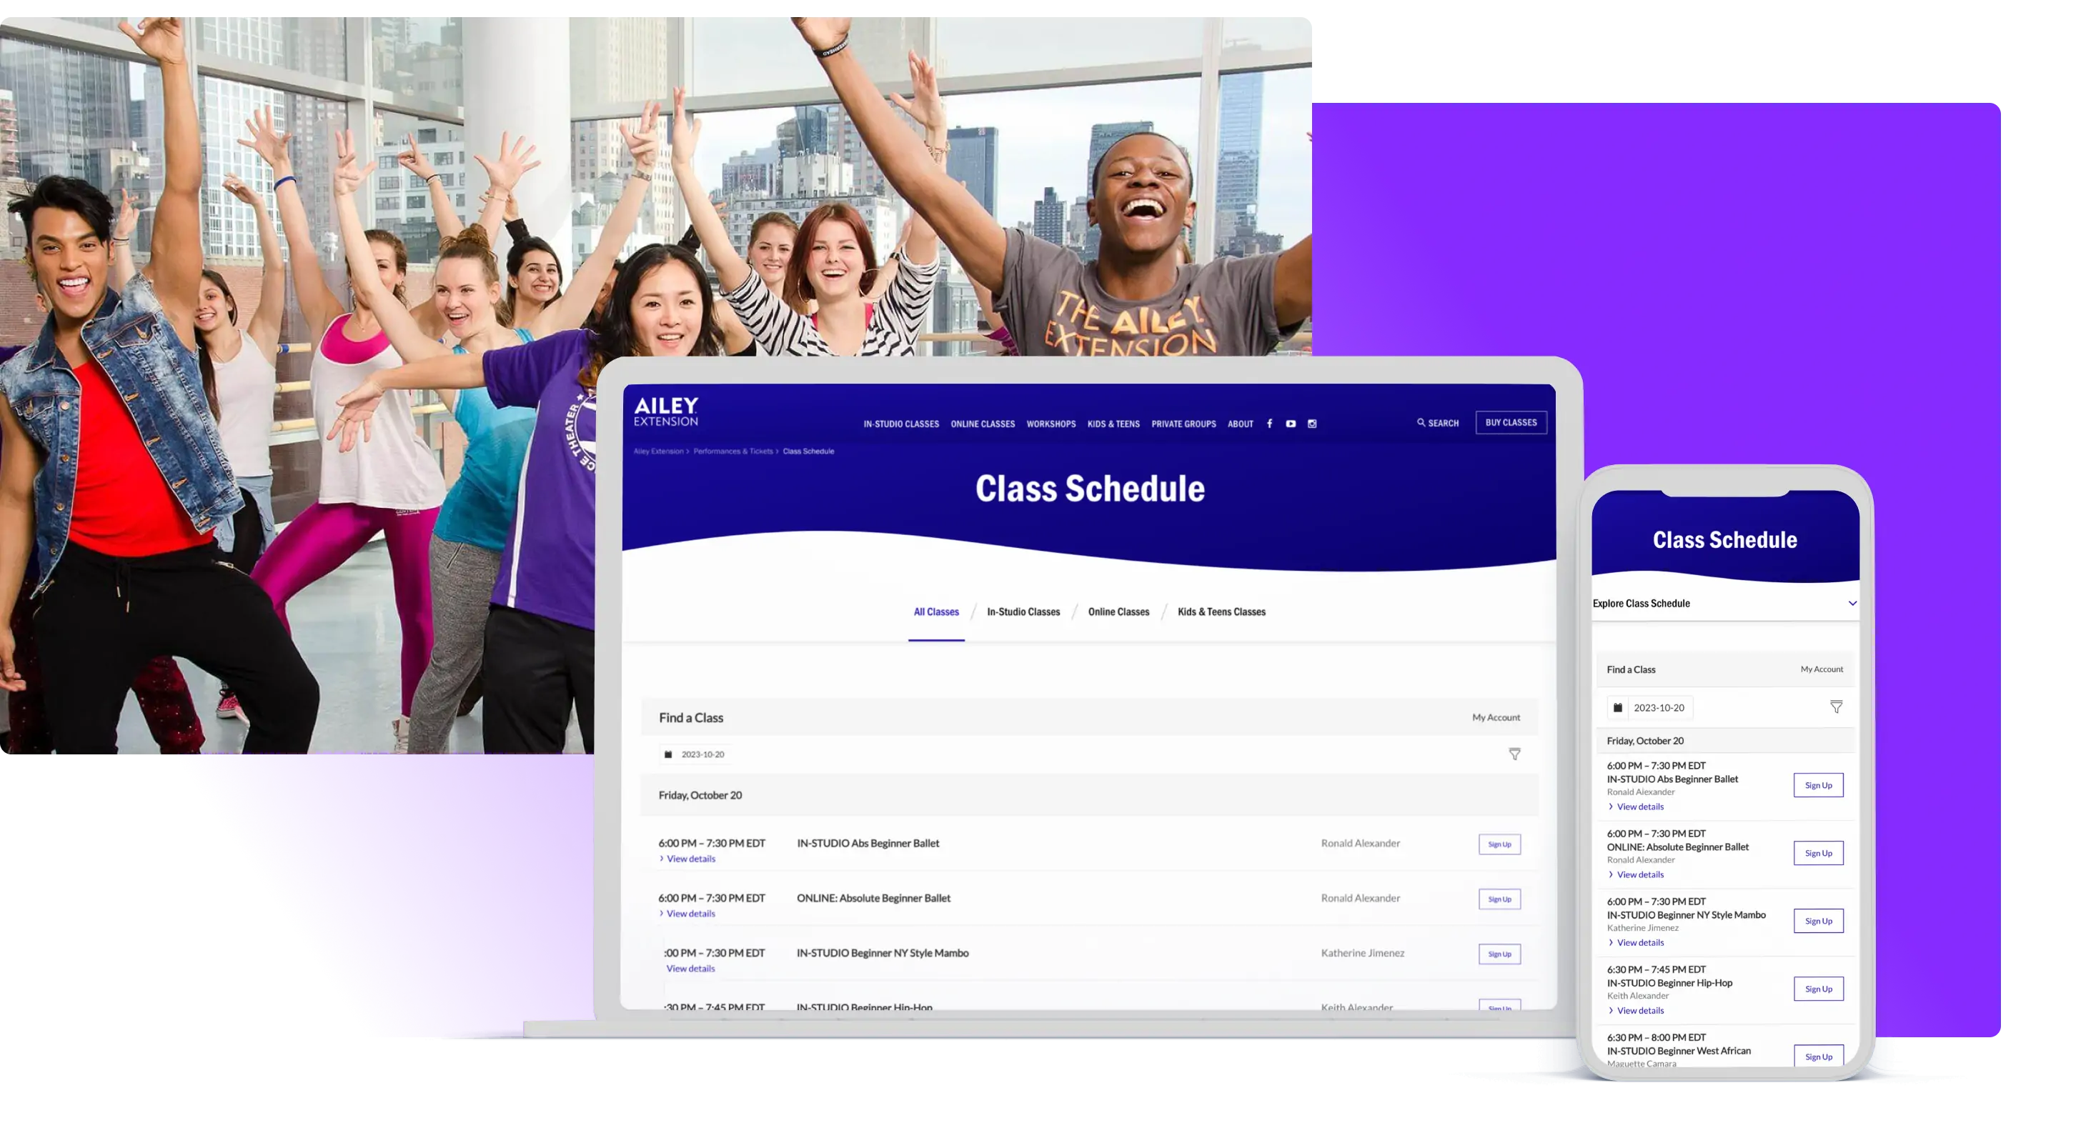Click the Instagram icon in the nav
2081x1123 pixels.
pyautogui.click(x=1311, y=423)
